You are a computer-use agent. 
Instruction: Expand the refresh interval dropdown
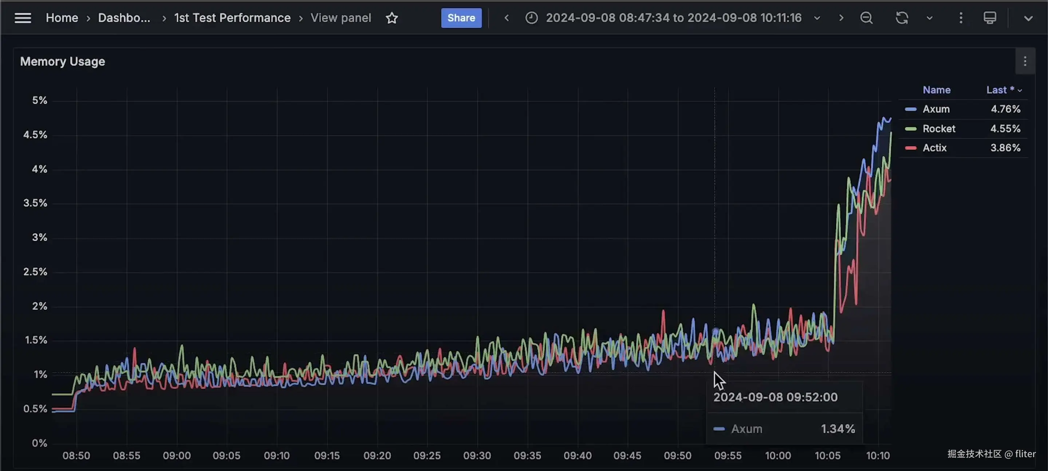pyautogui.click(x=929, y=18)
